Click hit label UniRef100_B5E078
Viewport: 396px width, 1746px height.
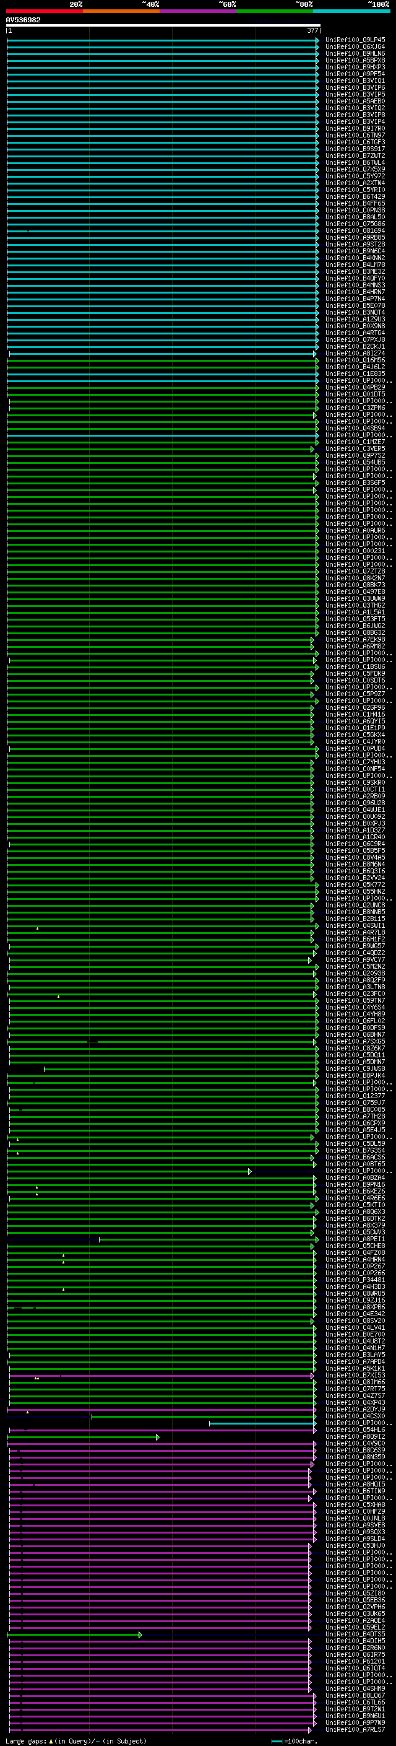point(355,306)
